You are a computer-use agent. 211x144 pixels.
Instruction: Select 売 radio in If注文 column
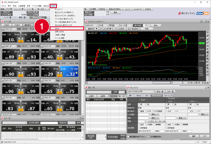tap(146, 105)
